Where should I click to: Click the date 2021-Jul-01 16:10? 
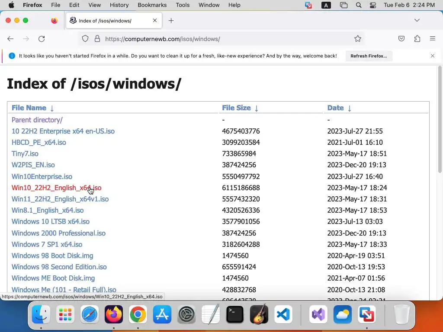[x=355, y=142]
